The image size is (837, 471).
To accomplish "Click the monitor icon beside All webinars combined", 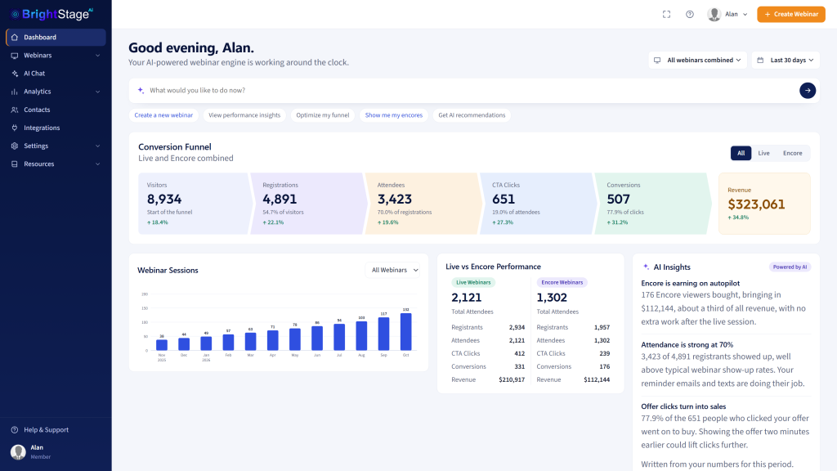I will (x=657, y=61).
